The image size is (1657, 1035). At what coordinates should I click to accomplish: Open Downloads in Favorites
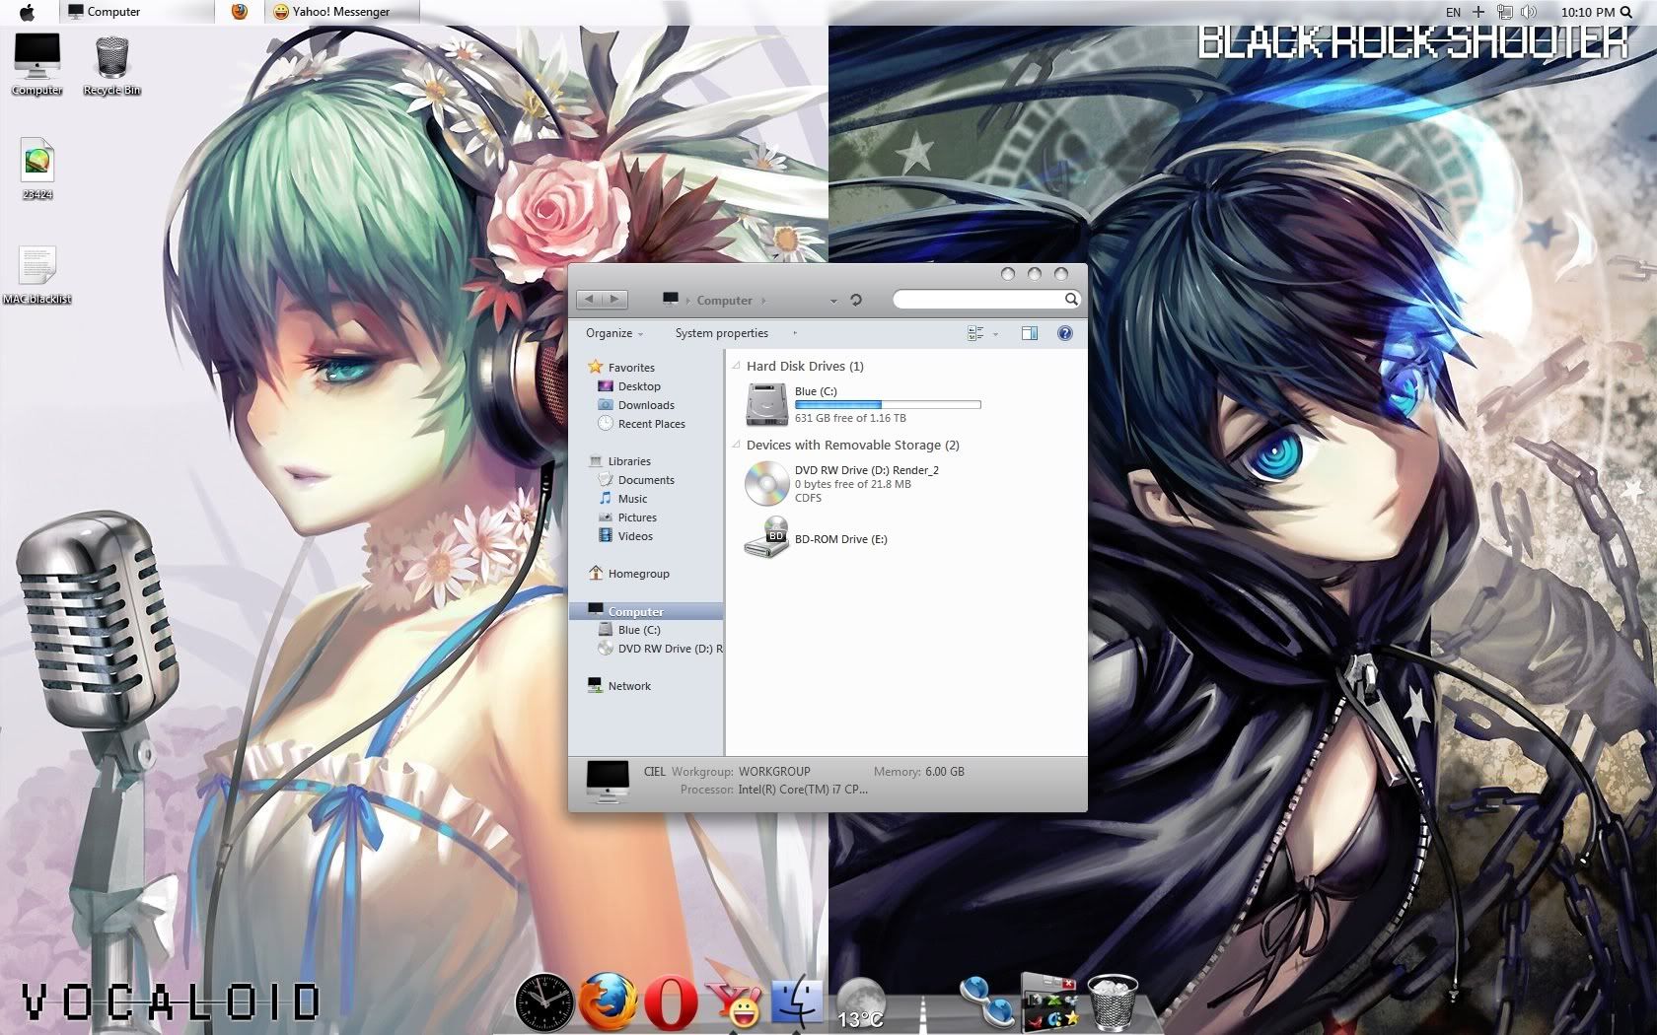tap(636, 405)
